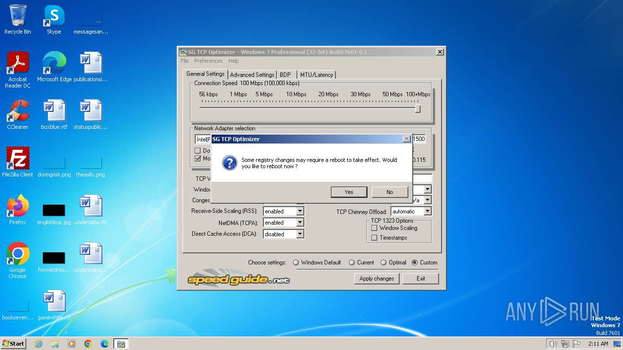This screenshot has height=350, width=623.
Task: Click the volume speaker tray icon
Action: pos(553,344)
